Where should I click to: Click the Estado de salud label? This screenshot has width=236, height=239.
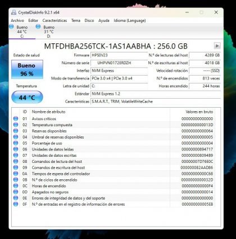26,55
